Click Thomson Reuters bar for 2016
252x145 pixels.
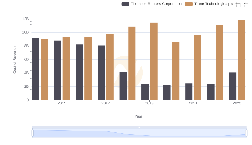click(x=79, y=72)
